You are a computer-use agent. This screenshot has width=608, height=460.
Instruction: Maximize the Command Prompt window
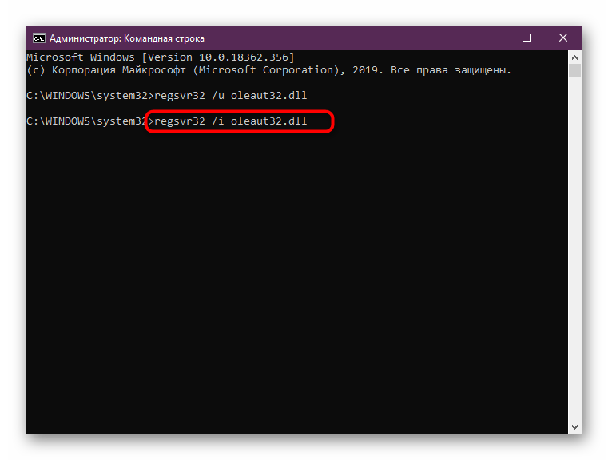pos(527,38)
